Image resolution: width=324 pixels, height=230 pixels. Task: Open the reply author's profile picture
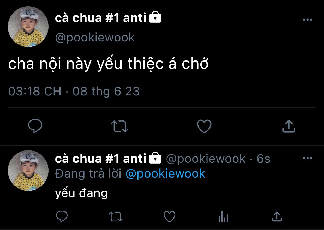pyautogui.click(x=28, y=171)
